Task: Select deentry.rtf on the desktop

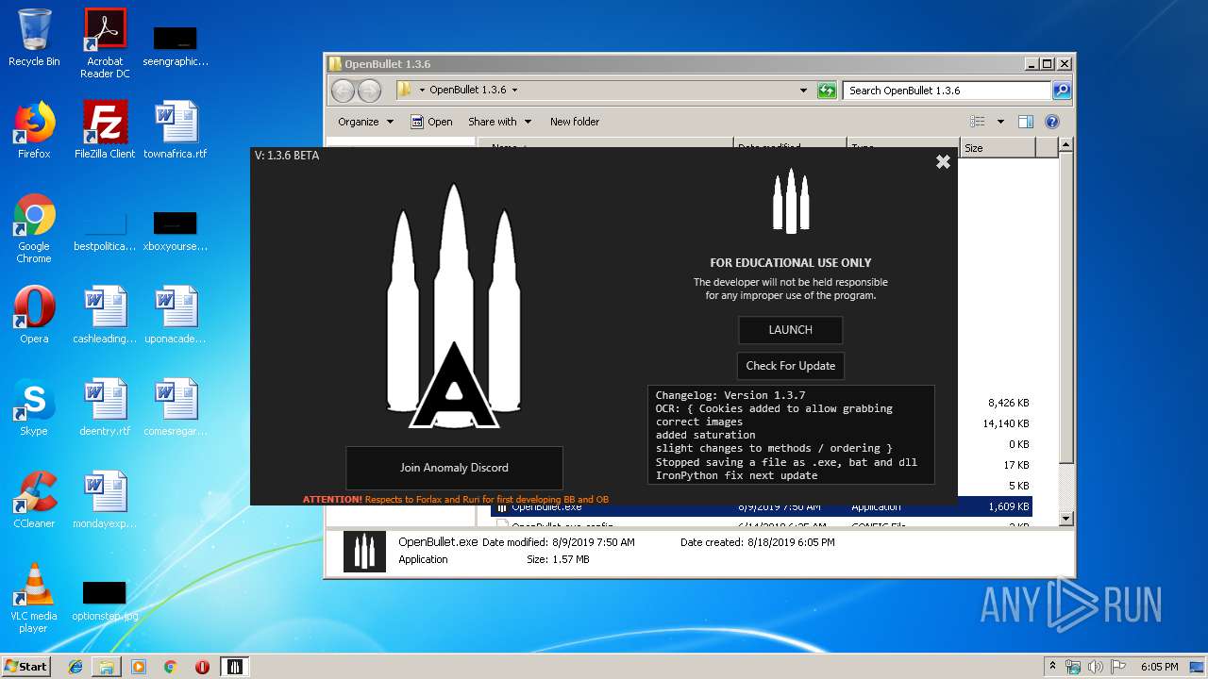Action: point(105,407)
